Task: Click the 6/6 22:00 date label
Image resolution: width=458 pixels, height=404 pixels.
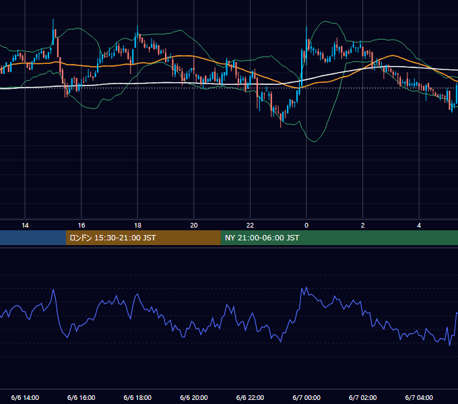Action: point(250,397)
